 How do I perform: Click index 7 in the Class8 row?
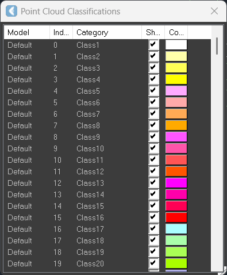[x=55, y=125]
